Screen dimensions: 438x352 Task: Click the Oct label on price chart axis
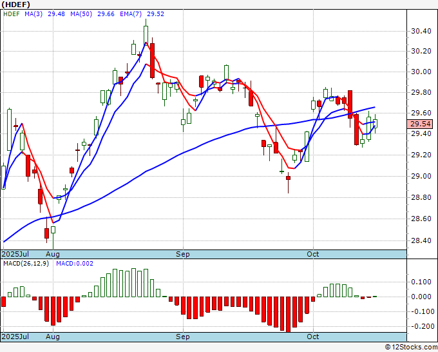pyautogui.click(x=313, y=254)
